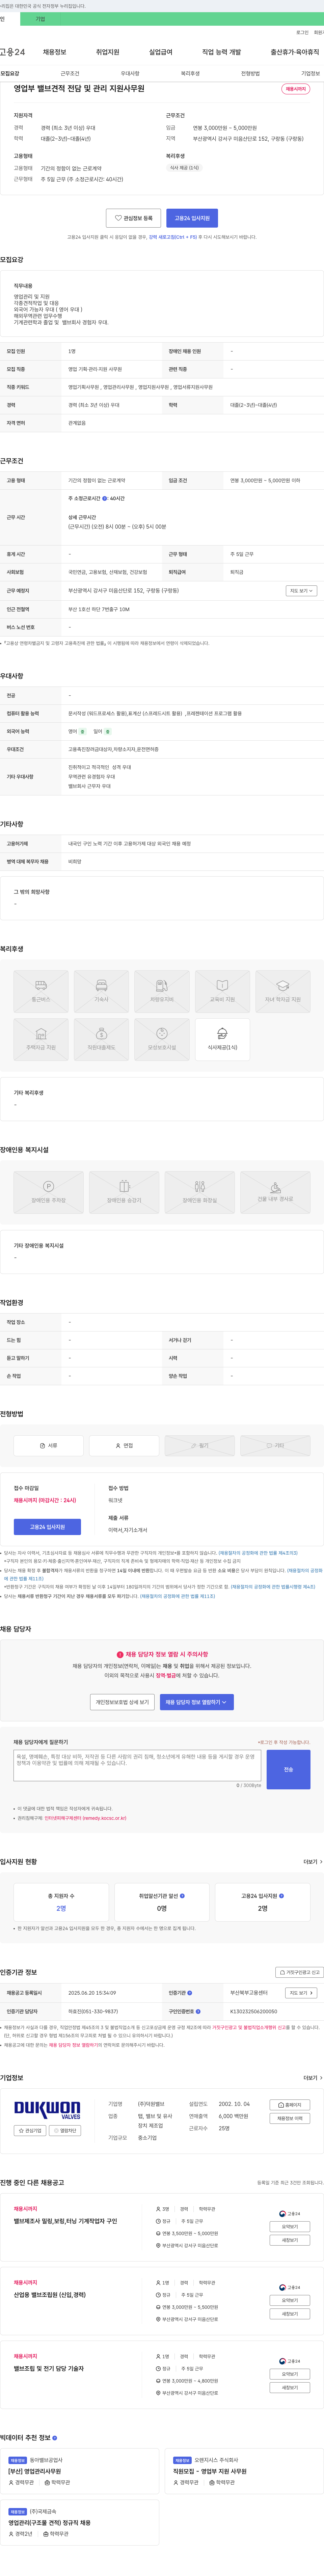Click the 빅데이터 추천 정보 info icon
Viewport: 324px width, 2576px height.
click(x=55, y=2438)
